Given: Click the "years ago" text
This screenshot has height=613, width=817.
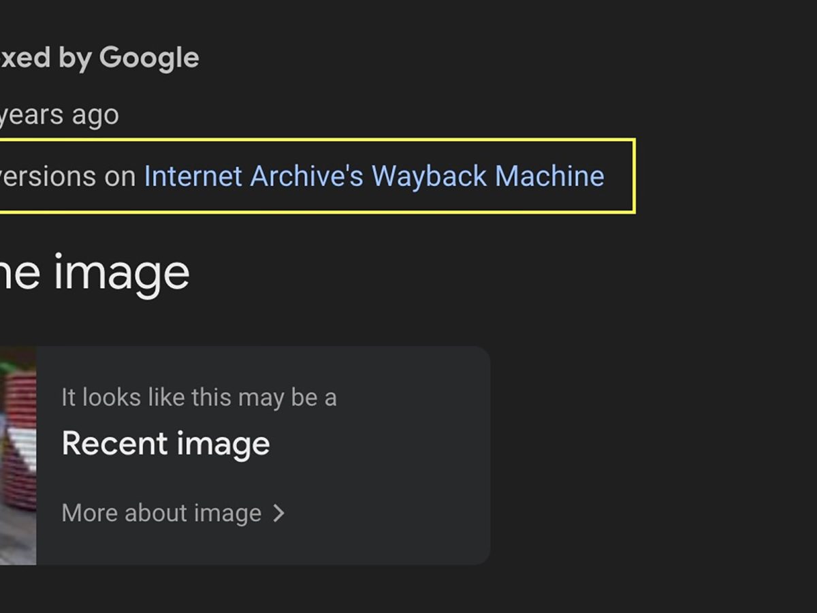Looking at the screenshot, I should (59, 114).
